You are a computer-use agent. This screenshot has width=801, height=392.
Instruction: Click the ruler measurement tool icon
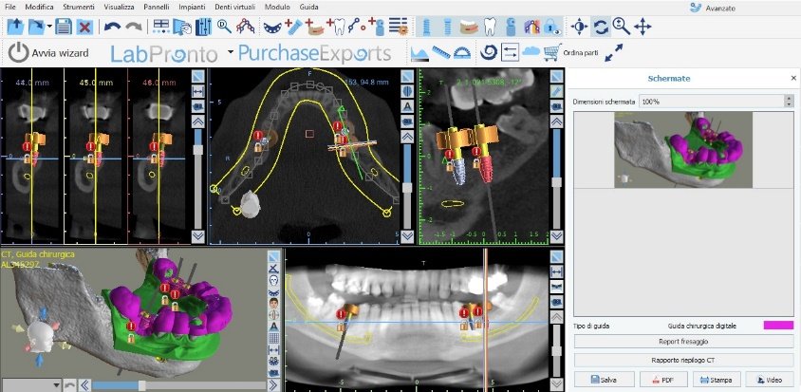coord(441,52)
